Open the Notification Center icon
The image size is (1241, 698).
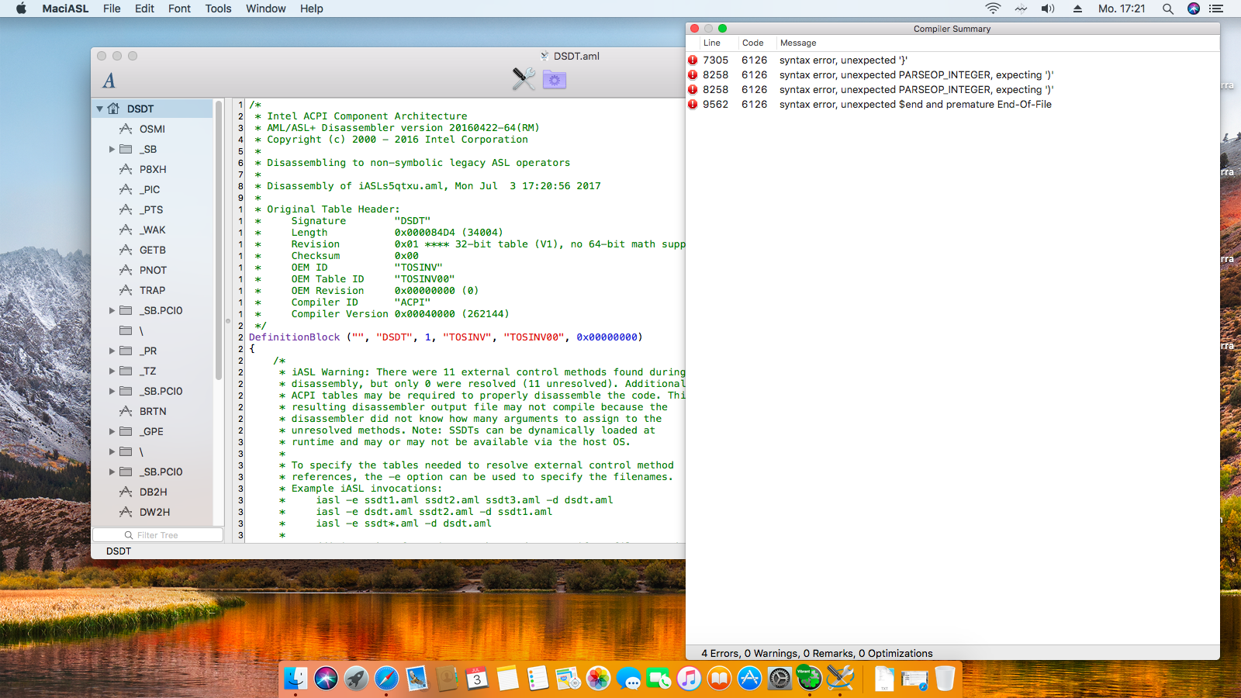pos(1216,9)
